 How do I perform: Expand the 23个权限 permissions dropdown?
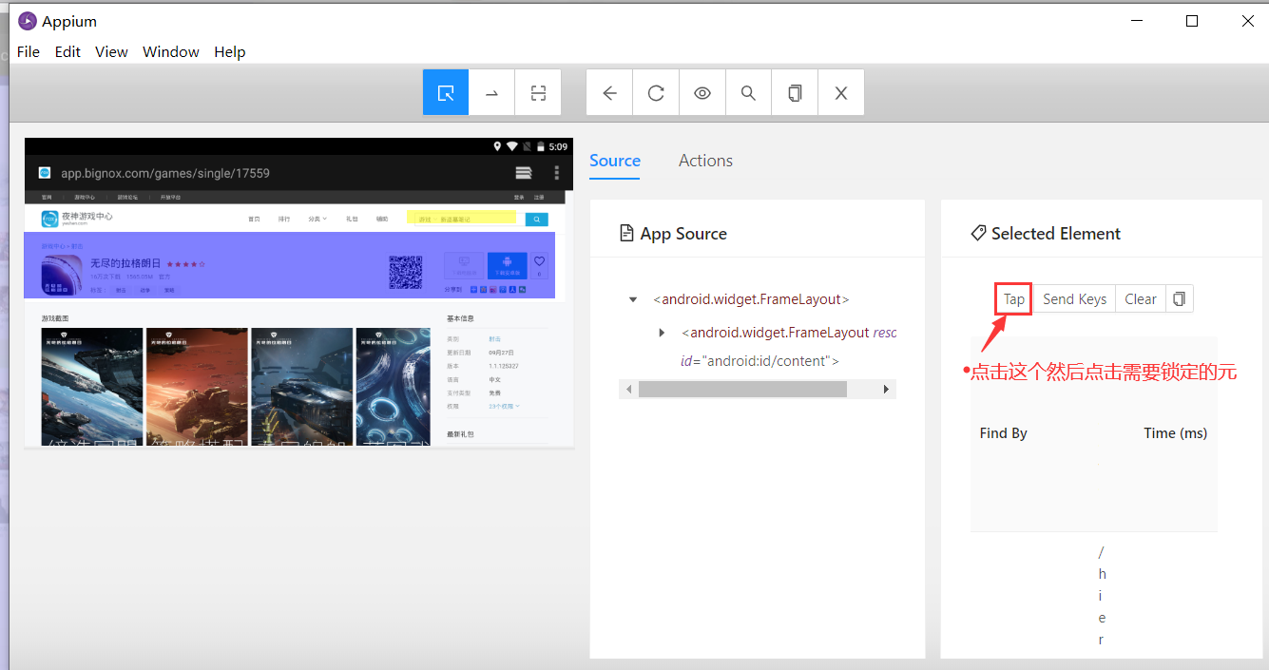(505, 406)
